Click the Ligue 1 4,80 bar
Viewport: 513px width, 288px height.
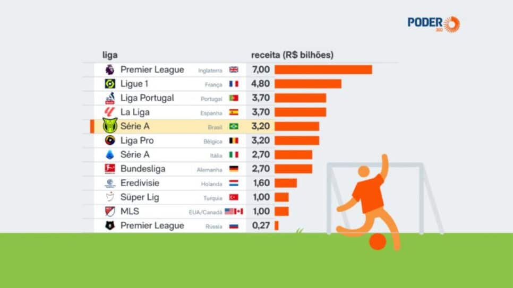307,84
